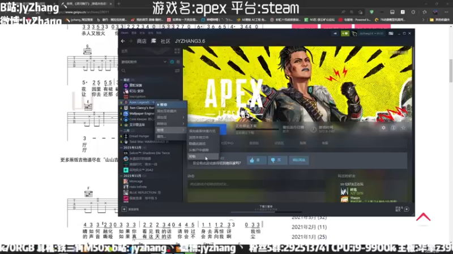The width and height of the screenshot is (453, 254).
Task: Click Steam's forward navigation arrow
Action: [x=130, y=41]
